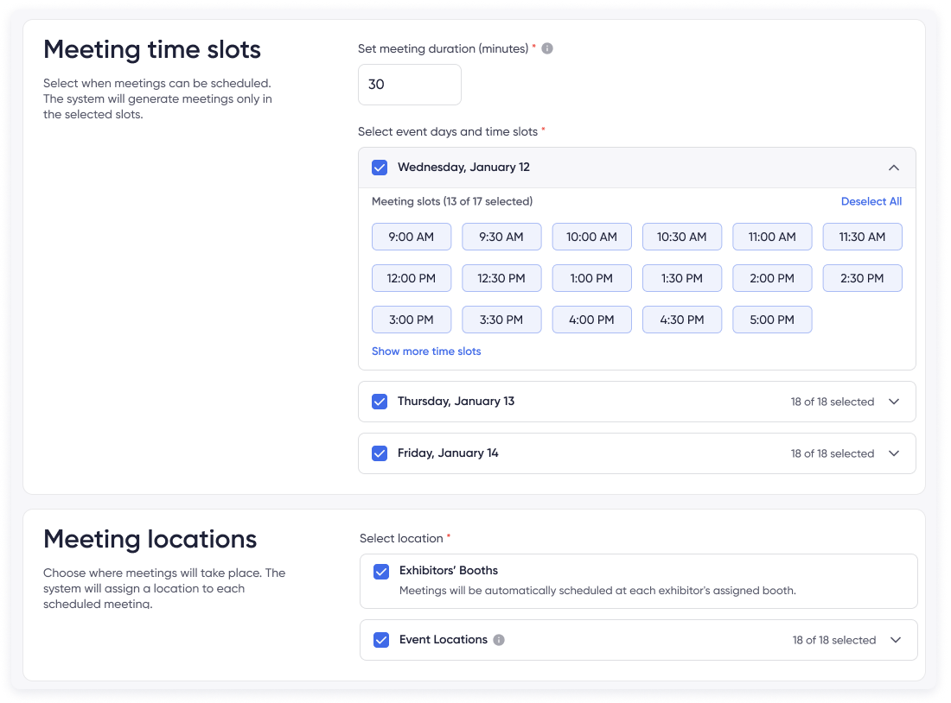The width and height of the screenshot is (951, 703).
Task: Expand the Event Locations list
Action: tap(894, 640)
